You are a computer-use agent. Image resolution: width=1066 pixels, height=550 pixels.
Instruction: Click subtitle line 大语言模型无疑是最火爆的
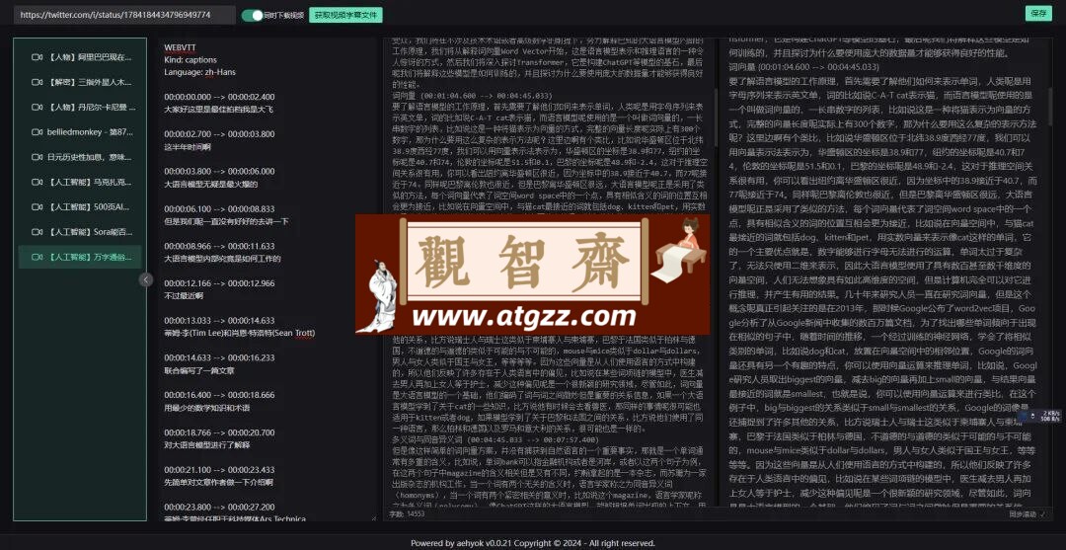click(211, 184)
